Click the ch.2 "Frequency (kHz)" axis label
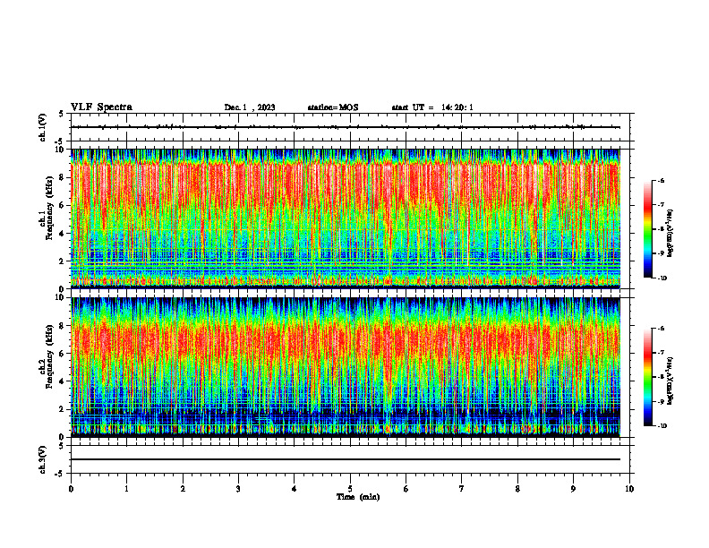 coord(49,356)
